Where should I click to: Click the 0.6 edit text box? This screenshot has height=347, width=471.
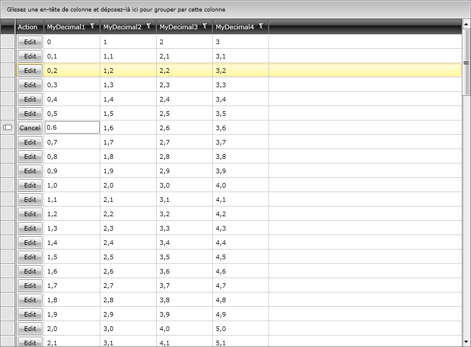coord(72,127)
